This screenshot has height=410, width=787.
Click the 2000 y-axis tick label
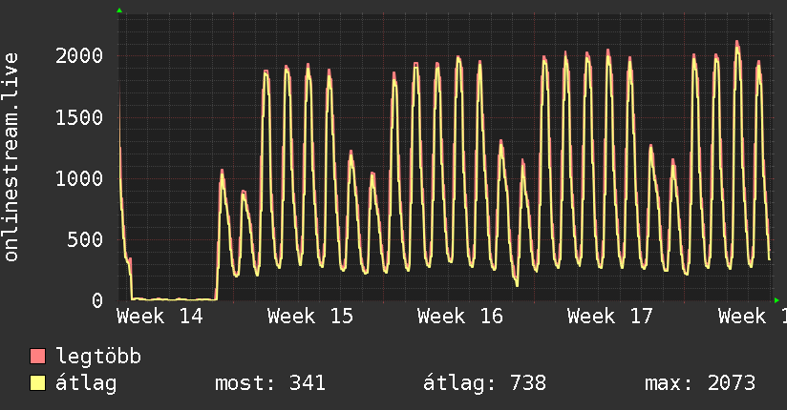(x=79, y=55)
